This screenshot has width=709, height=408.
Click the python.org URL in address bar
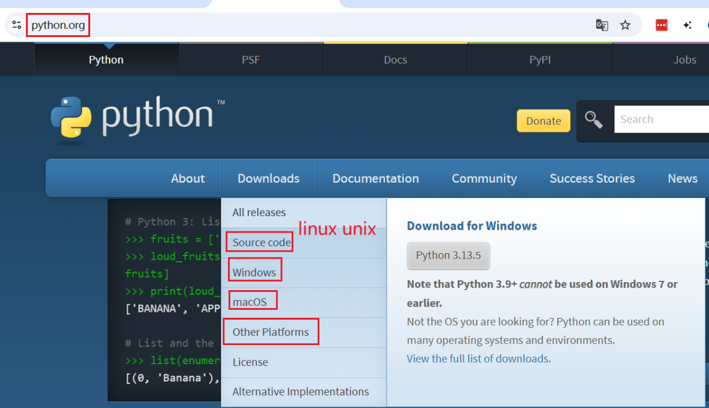(58, 25)
